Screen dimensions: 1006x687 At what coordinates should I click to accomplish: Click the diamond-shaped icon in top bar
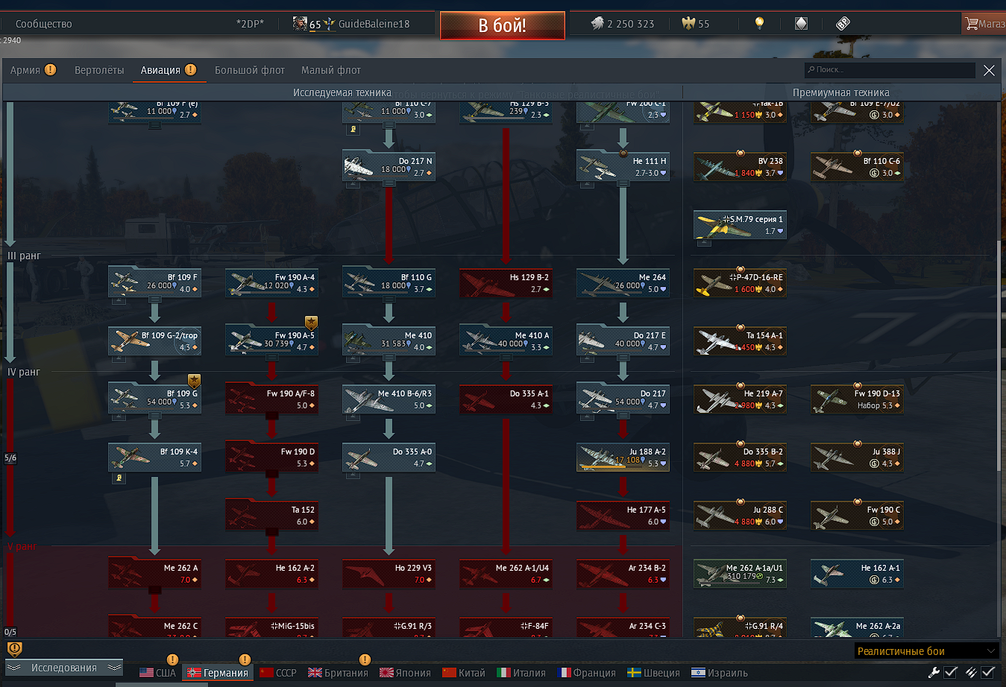pyautogui.click(x=801, y=23)
